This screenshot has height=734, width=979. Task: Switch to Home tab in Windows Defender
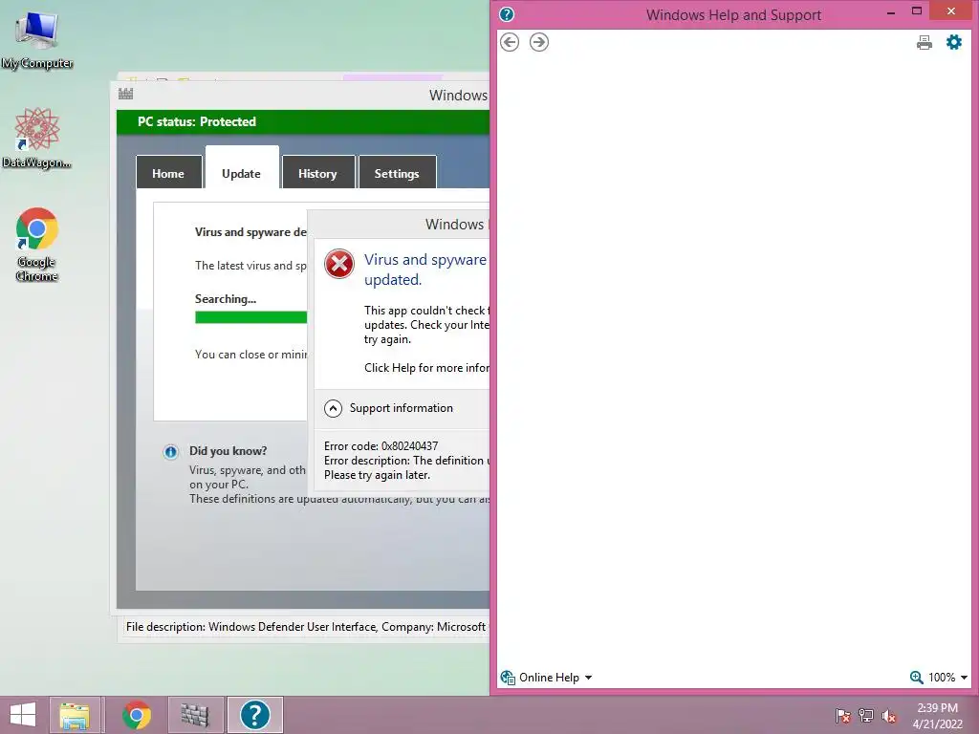click(168, 172)
